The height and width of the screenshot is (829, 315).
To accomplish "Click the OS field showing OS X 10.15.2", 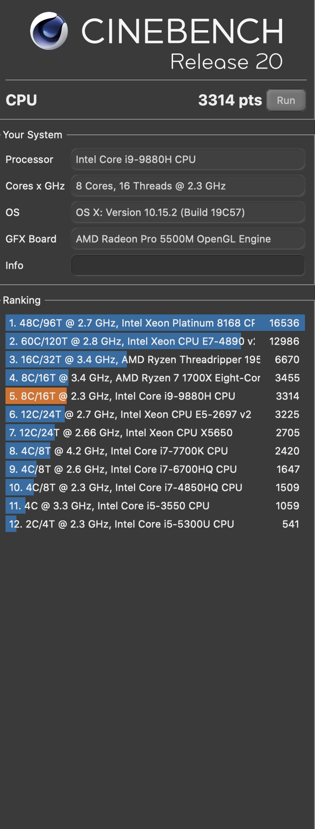I will point(188,212).
